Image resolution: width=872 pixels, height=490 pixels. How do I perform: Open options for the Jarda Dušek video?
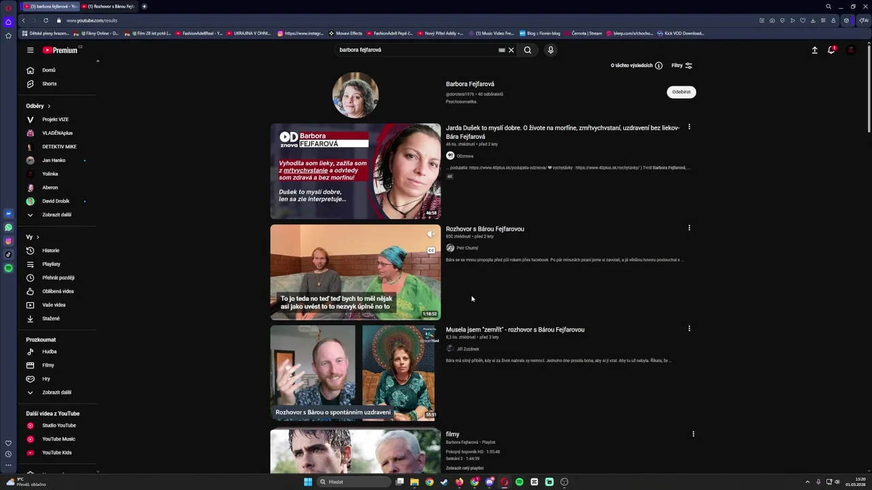(x=689, y=127)
